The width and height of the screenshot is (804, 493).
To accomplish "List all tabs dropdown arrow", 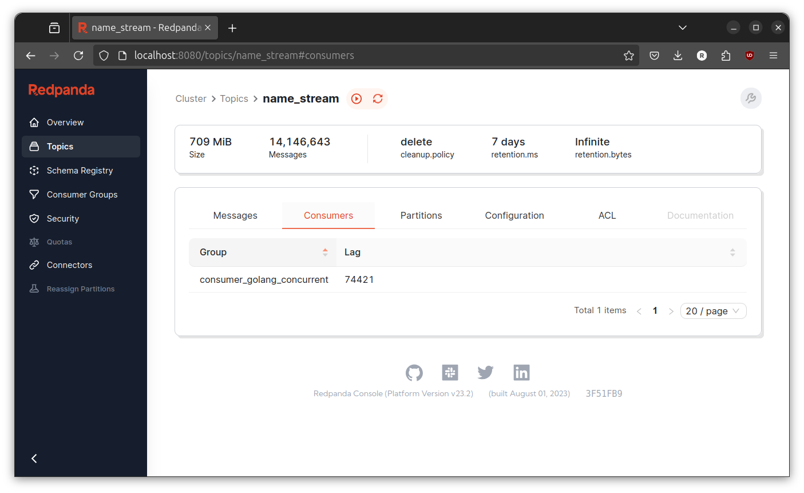I will point(682,27).
